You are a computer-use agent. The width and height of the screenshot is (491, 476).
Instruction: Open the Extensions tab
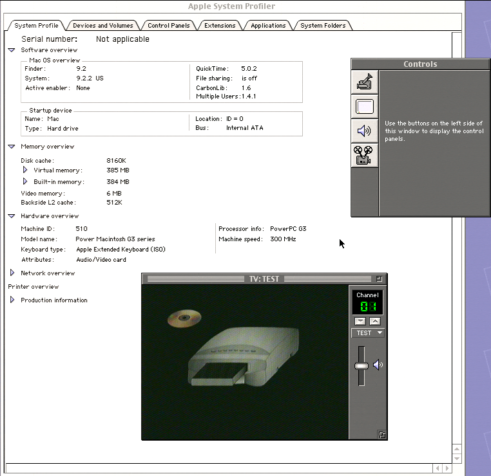(220, 26)
